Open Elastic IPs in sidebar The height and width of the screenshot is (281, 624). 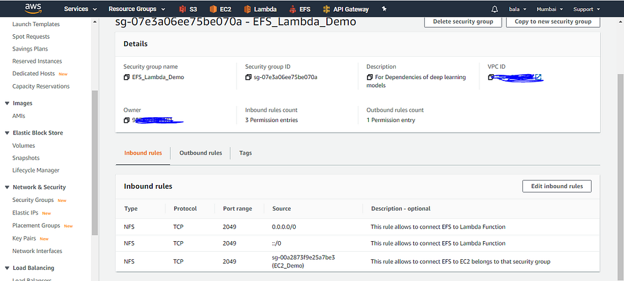(x=25, y=212)
